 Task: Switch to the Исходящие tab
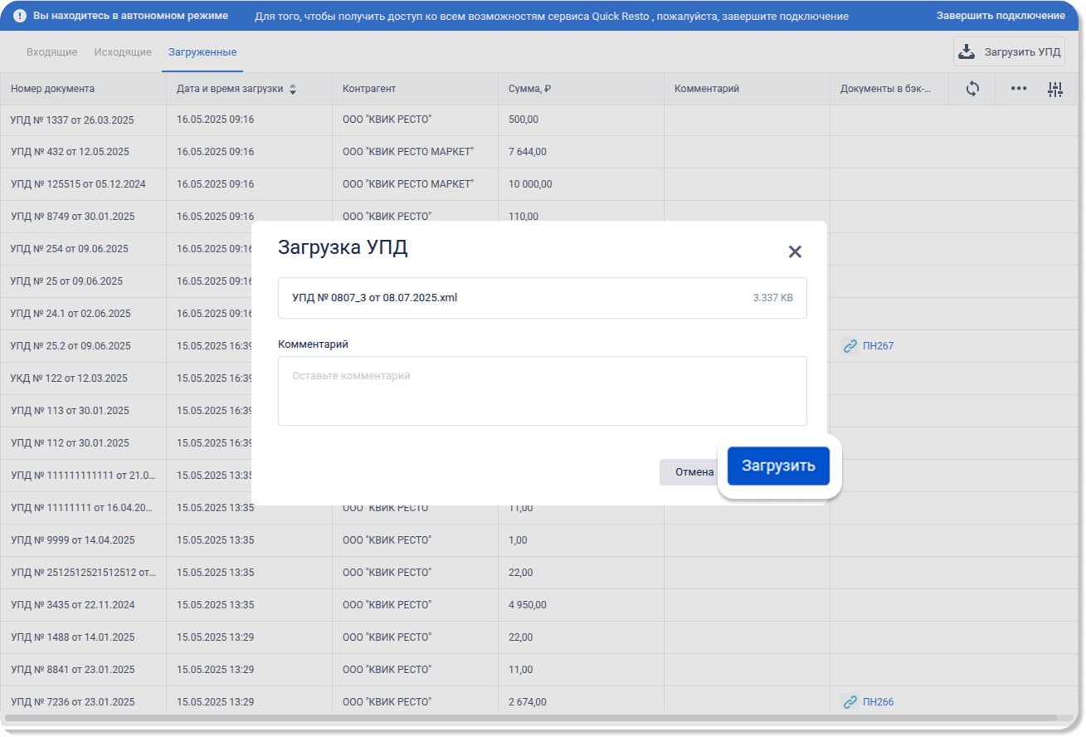pos(123,52)
